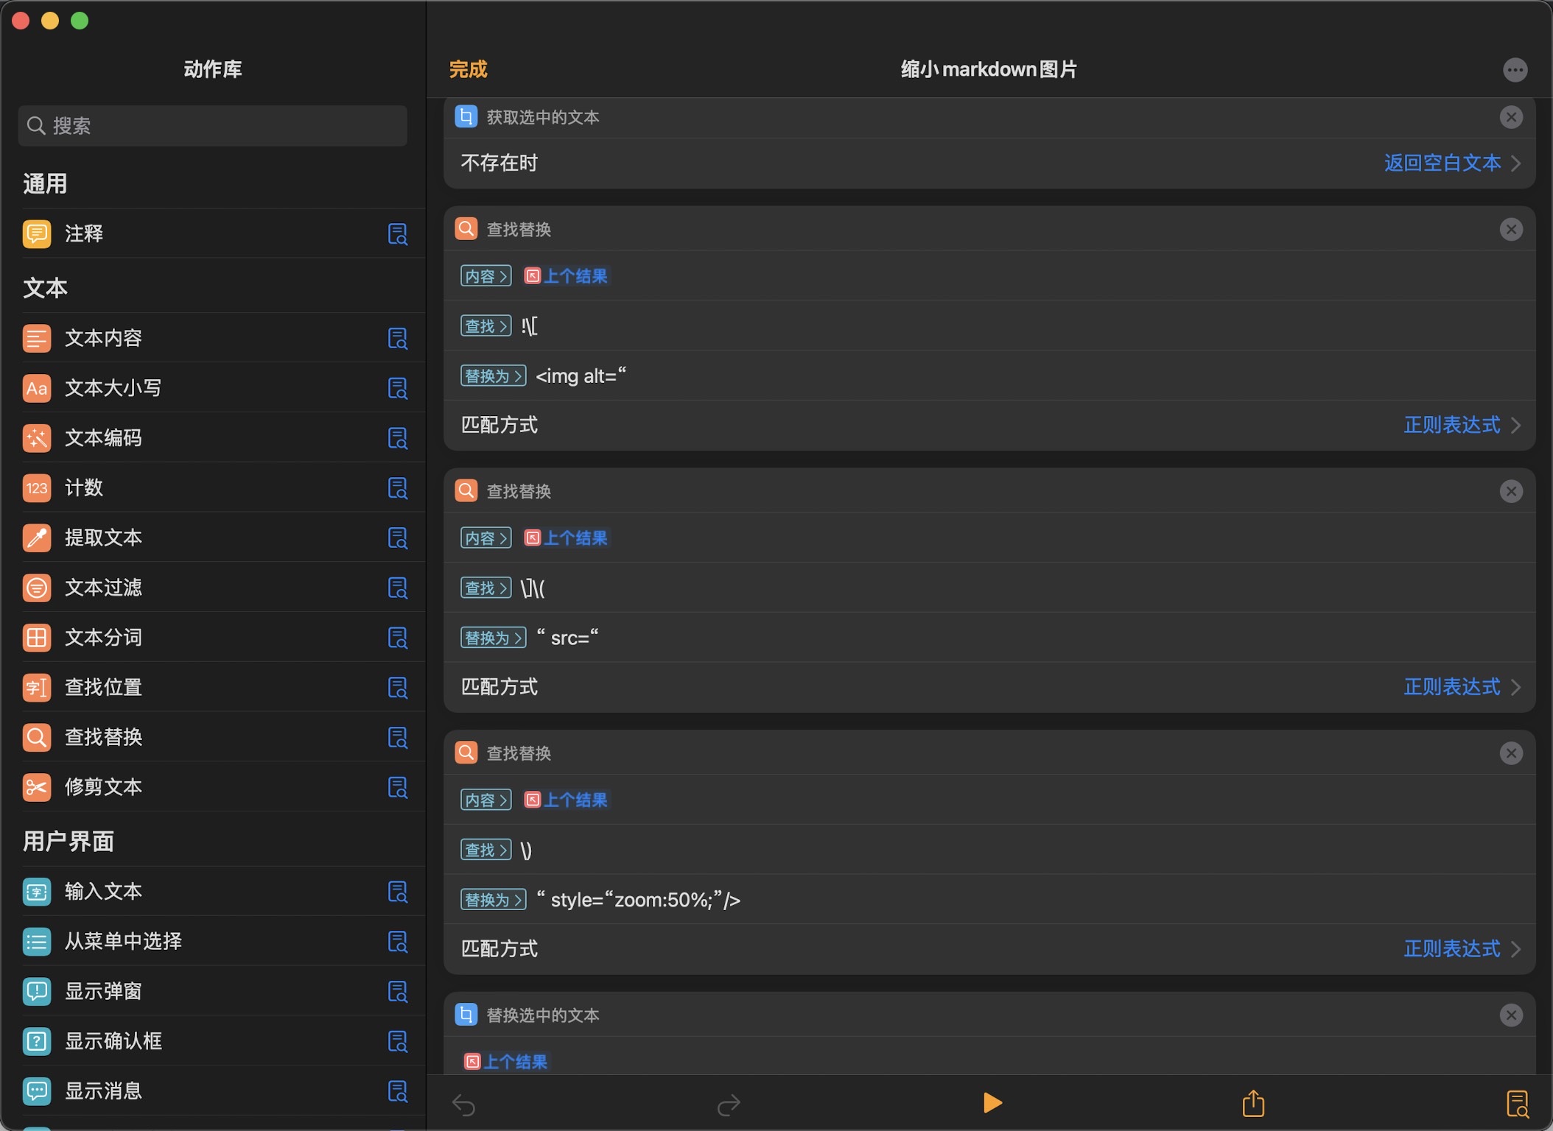Screen dimensions: 1553x1131
Task: Click the 文本分词 grid icon
Action: tap(37, 638)
